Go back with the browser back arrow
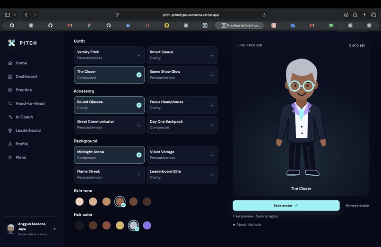 [26, 15]
